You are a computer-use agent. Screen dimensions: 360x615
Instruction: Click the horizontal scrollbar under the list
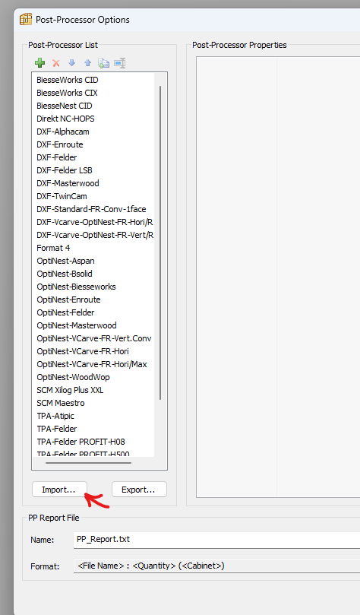tap(88, 463)
